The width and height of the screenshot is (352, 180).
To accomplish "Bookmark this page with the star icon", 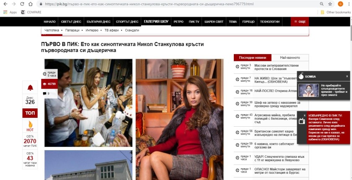I will tap(330, 4).
